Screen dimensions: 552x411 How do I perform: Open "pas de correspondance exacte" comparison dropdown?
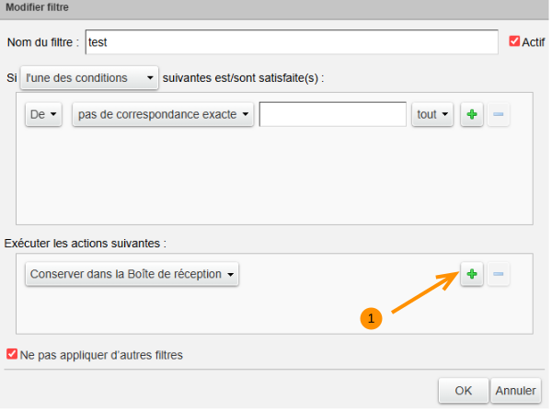click(163, 115)
